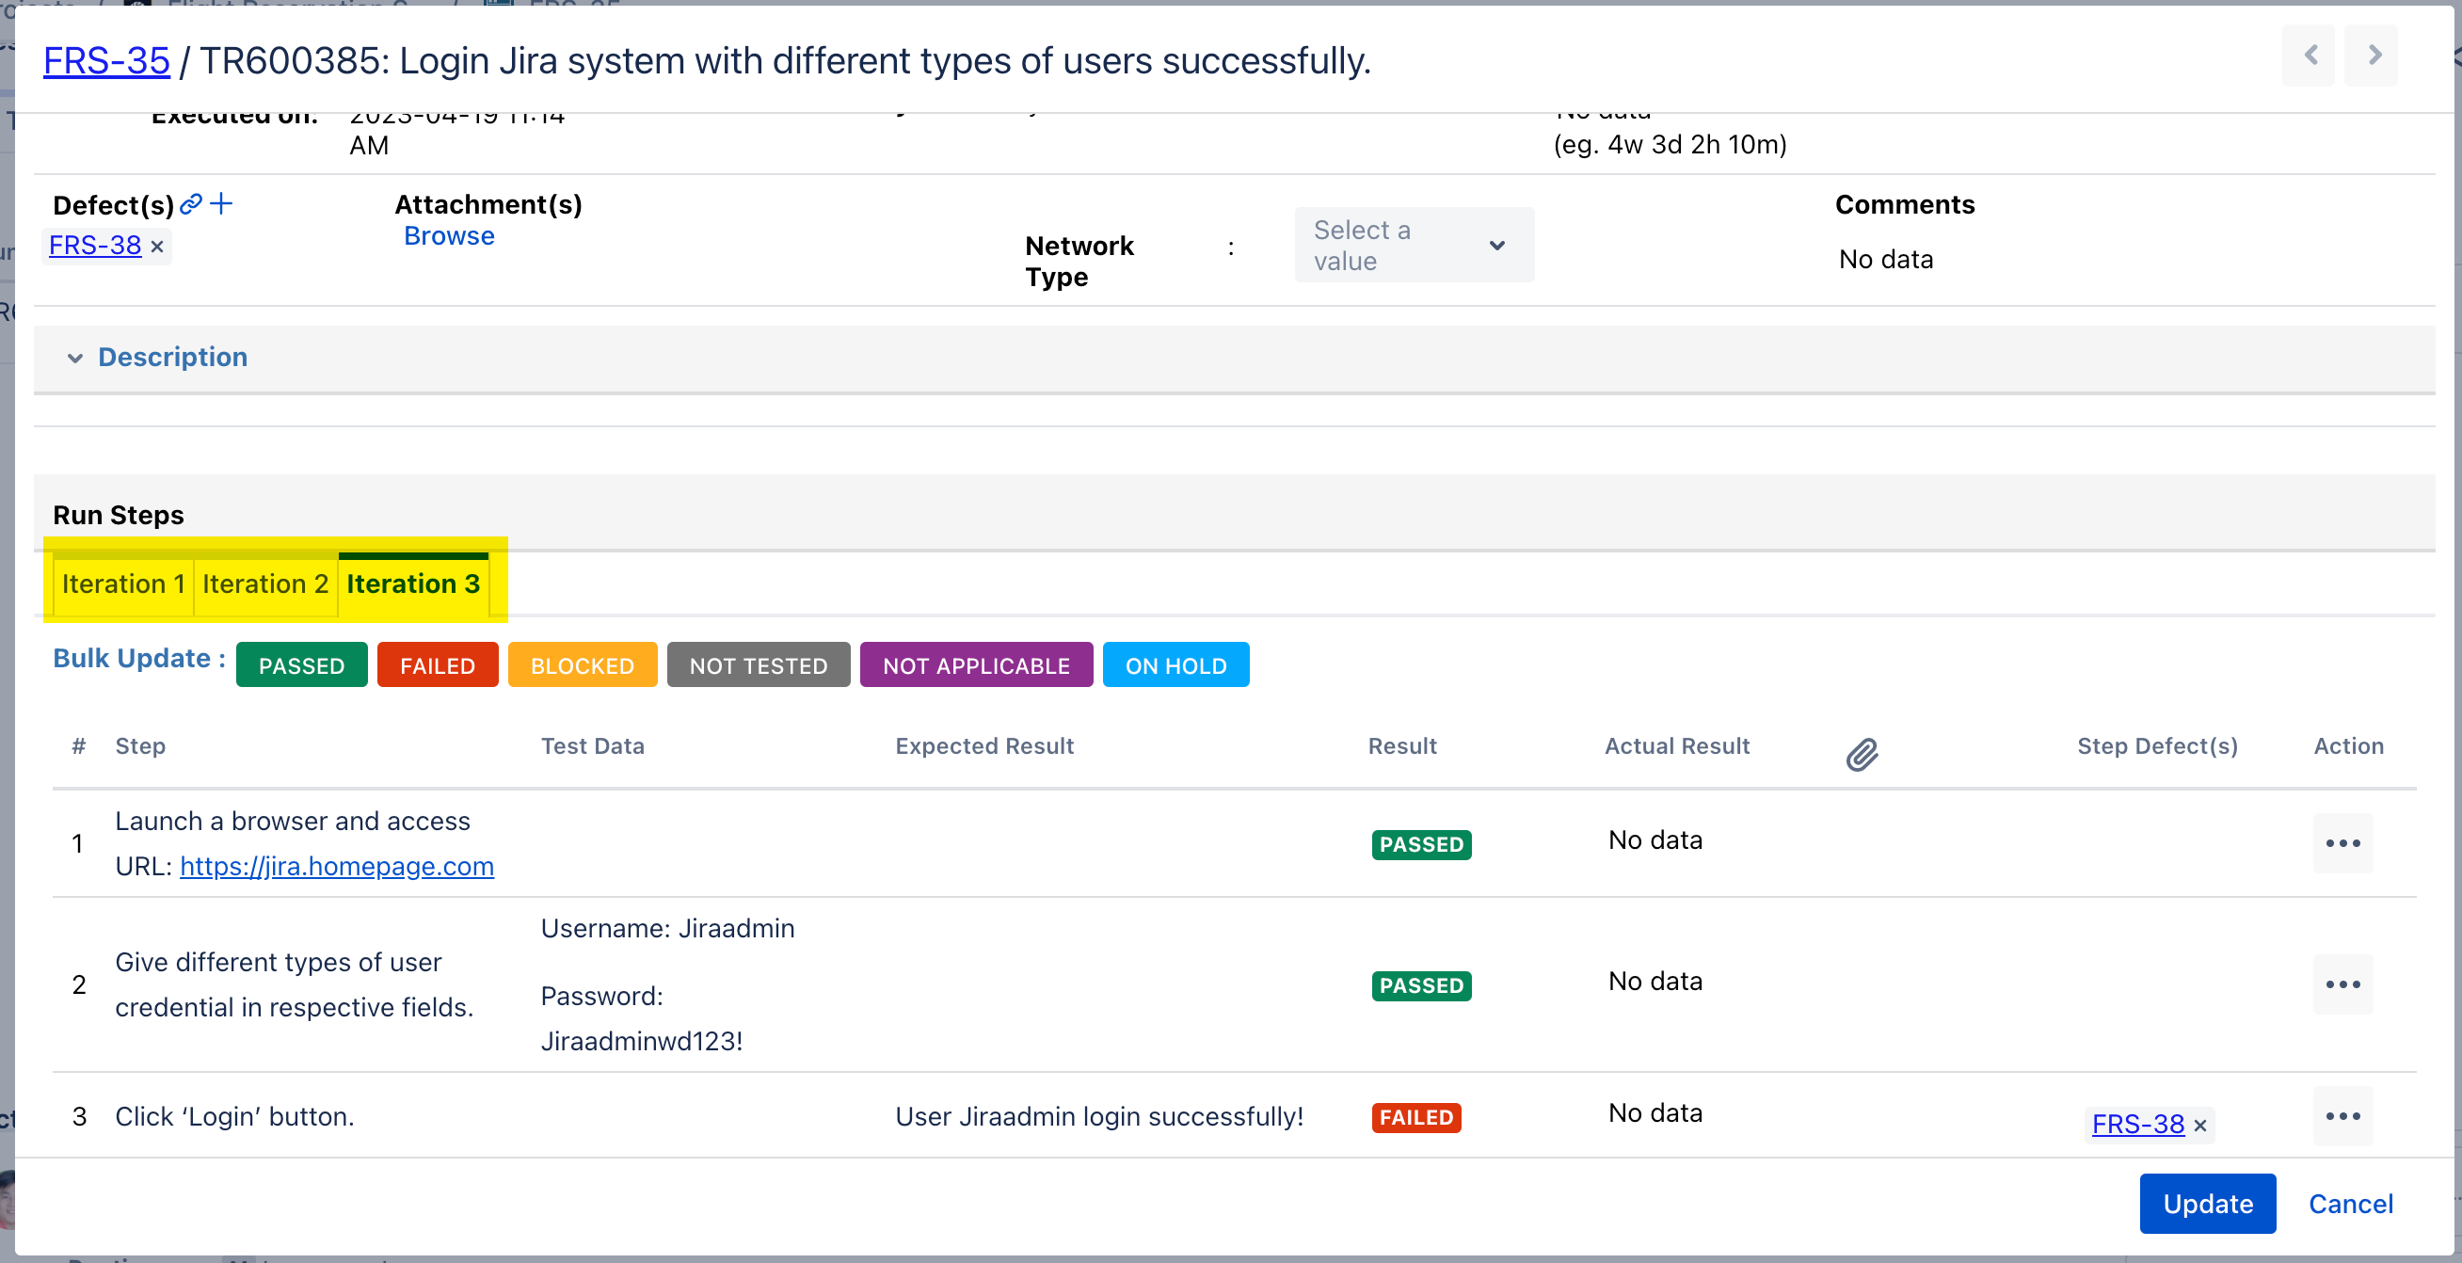Change the PASSED result of step 1
2462x1263 pixels.
[1421, 844]
